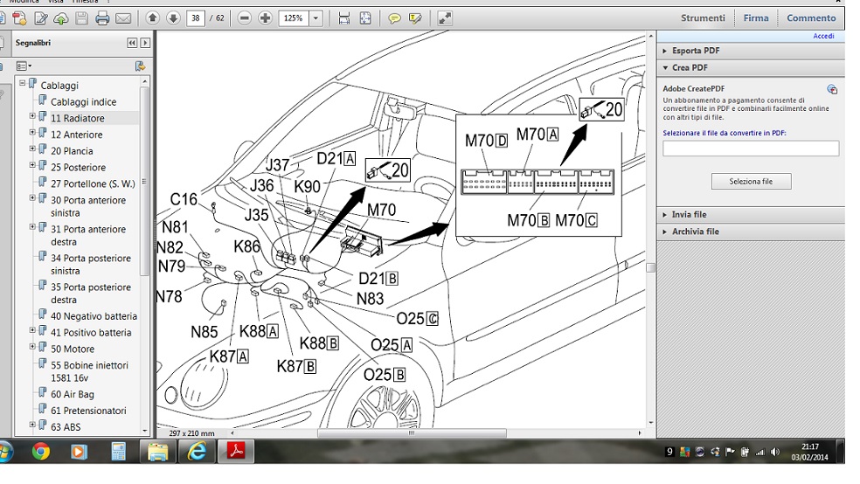Open the Firma pane
The width and height of the screenshot is (860, 484).
coord(756,18)
